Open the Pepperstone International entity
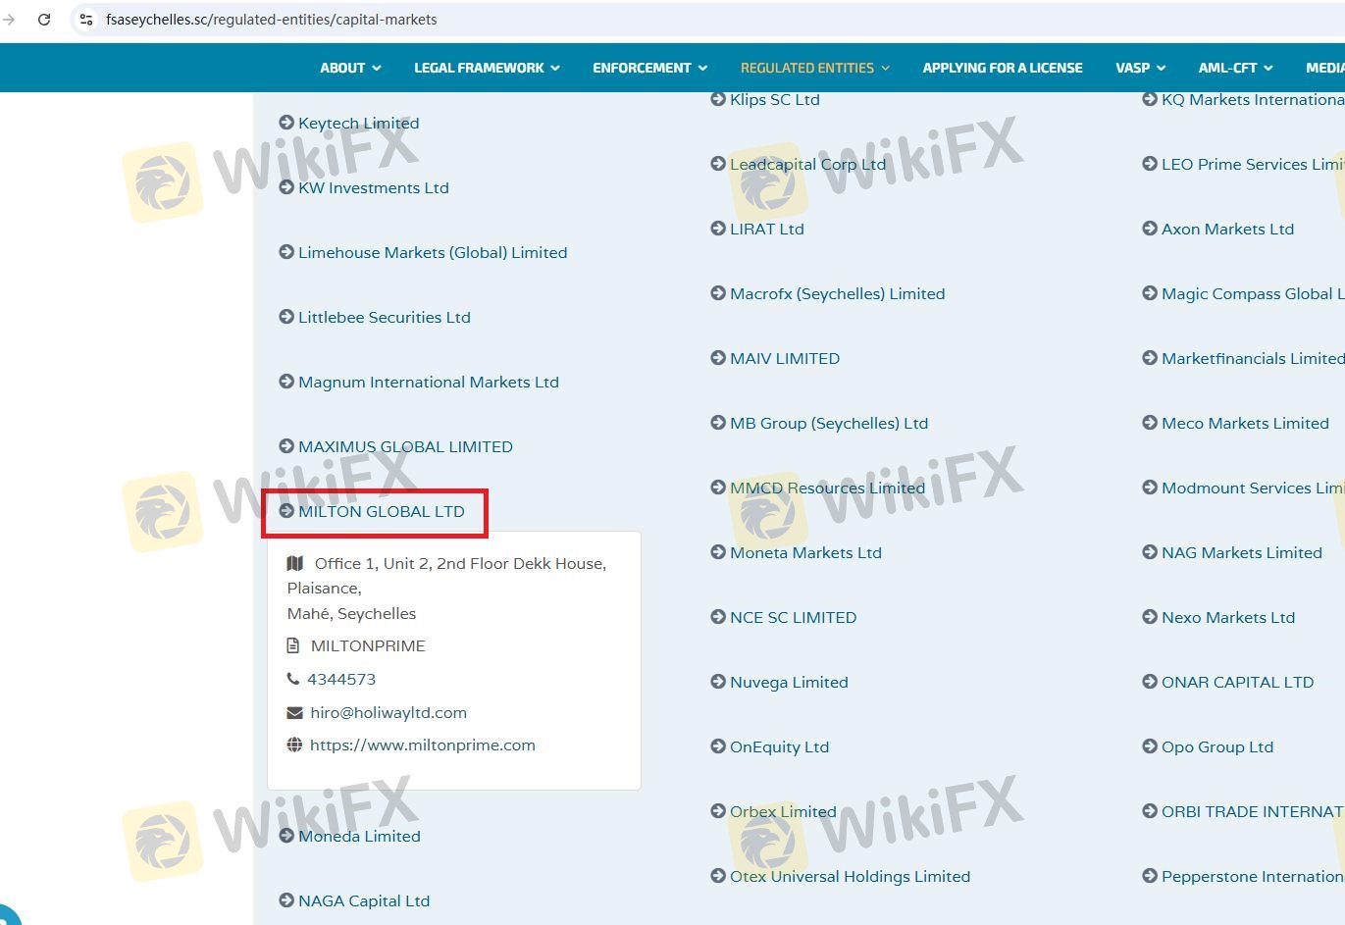The width and height of the screenshot is (1345, 925). [x=1253, y=876]
